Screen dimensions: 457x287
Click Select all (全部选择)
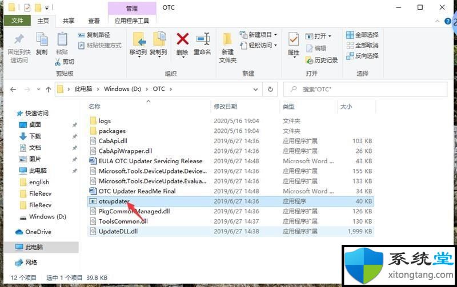tap(362, 35)
